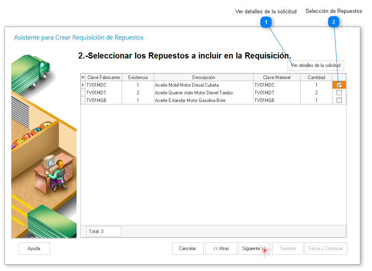This screenshot has height=271, width=372.
Task: Click the Siguiente >> button
Action: [x=254, y=249]
